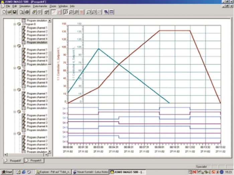Open print preview from the toolbar

pos(22,12)
